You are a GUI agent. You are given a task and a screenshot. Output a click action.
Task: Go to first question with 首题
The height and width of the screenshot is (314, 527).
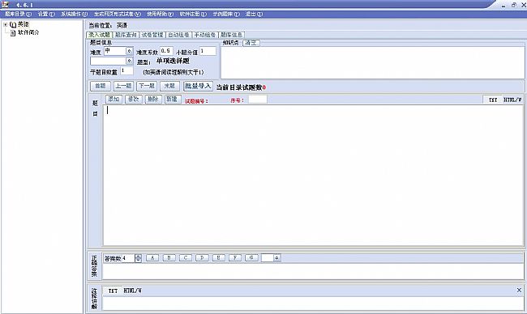(101, 87)
